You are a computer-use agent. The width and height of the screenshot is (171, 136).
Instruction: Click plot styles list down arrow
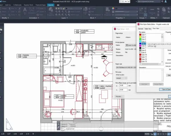tap(162, 62)
